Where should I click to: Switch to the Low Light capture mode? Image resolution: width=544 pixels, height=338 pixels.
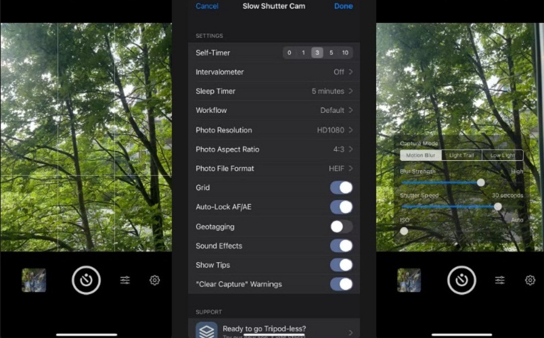click(x=502, y=155)
